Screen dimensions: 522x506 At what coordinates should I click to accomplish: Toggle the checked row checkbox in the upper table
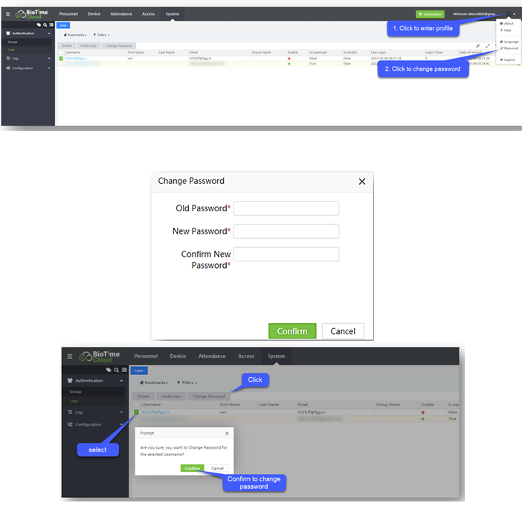coord(60,58)
